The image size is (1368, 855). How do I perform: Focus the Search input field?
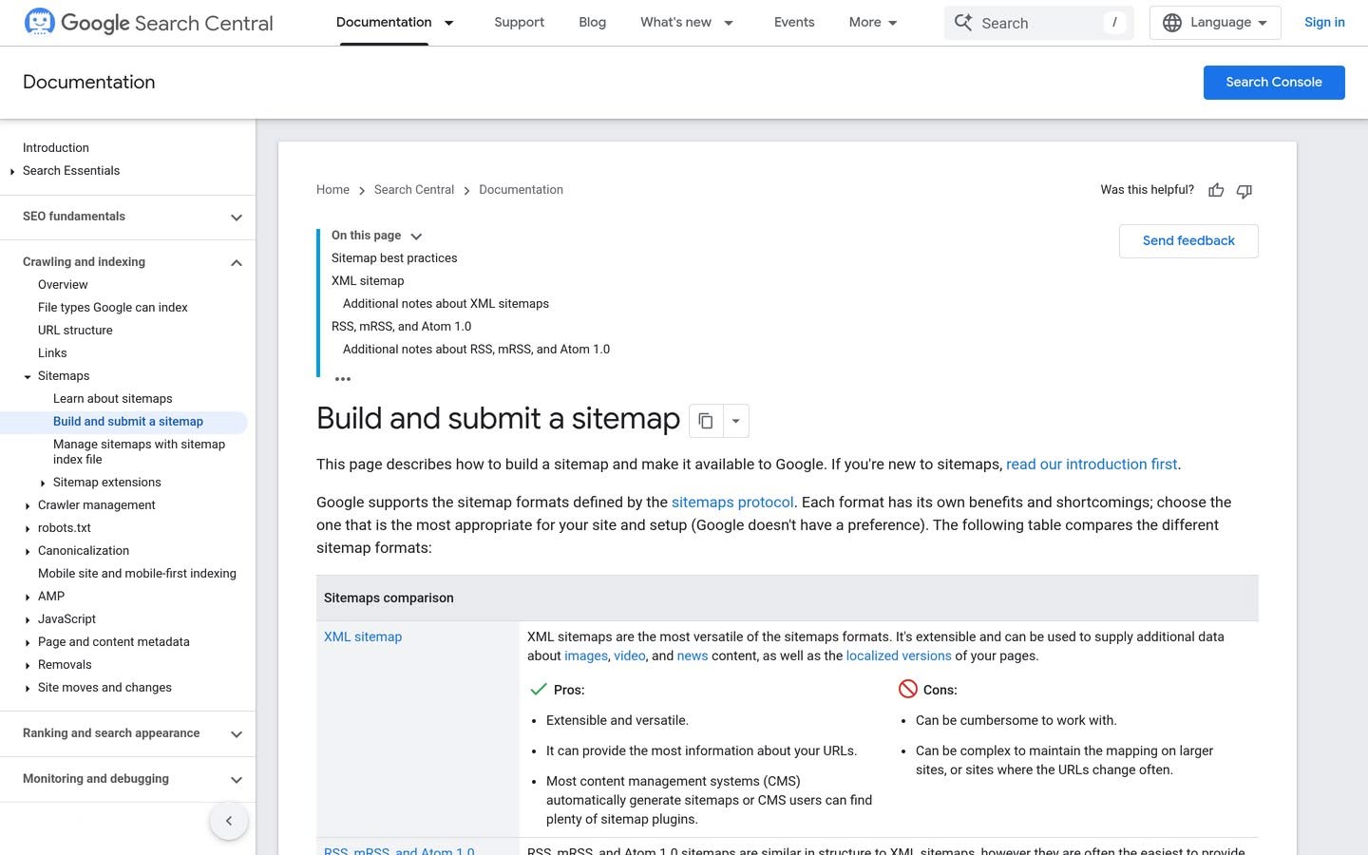click(1038, 23)
